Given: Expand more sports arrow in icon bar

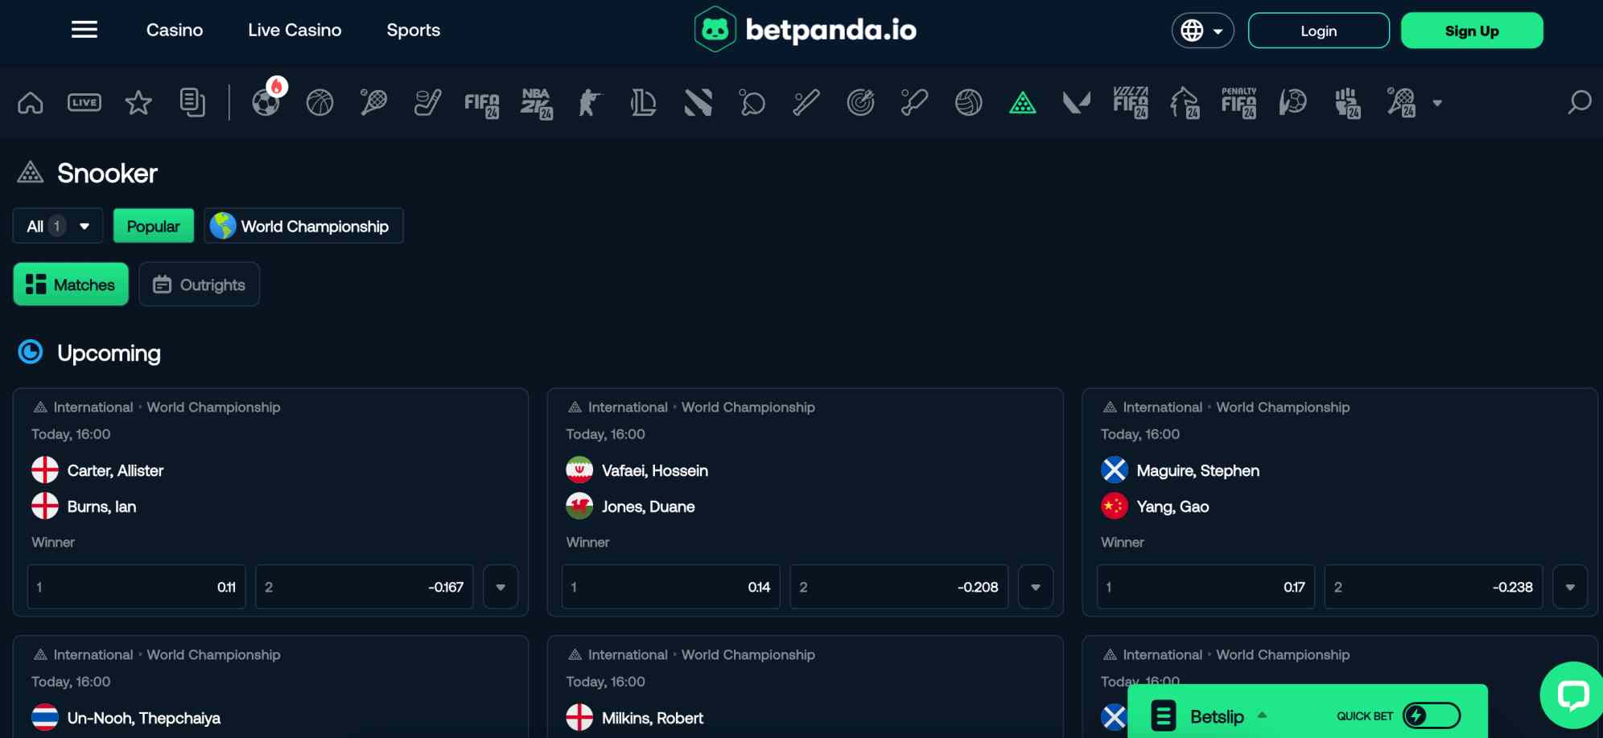Looking at the screenshot, I should 1437,103.
